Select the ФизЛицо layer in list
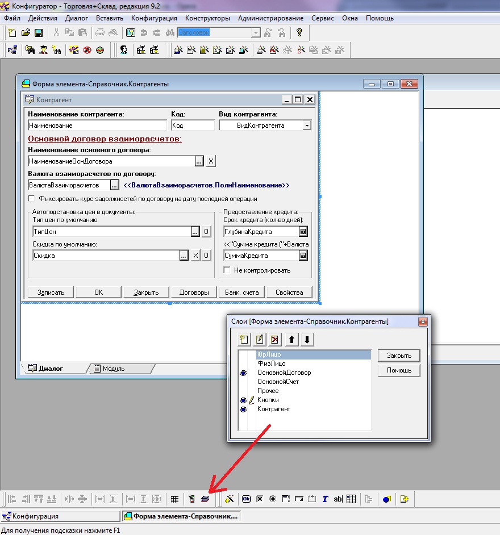 point(272,363)
